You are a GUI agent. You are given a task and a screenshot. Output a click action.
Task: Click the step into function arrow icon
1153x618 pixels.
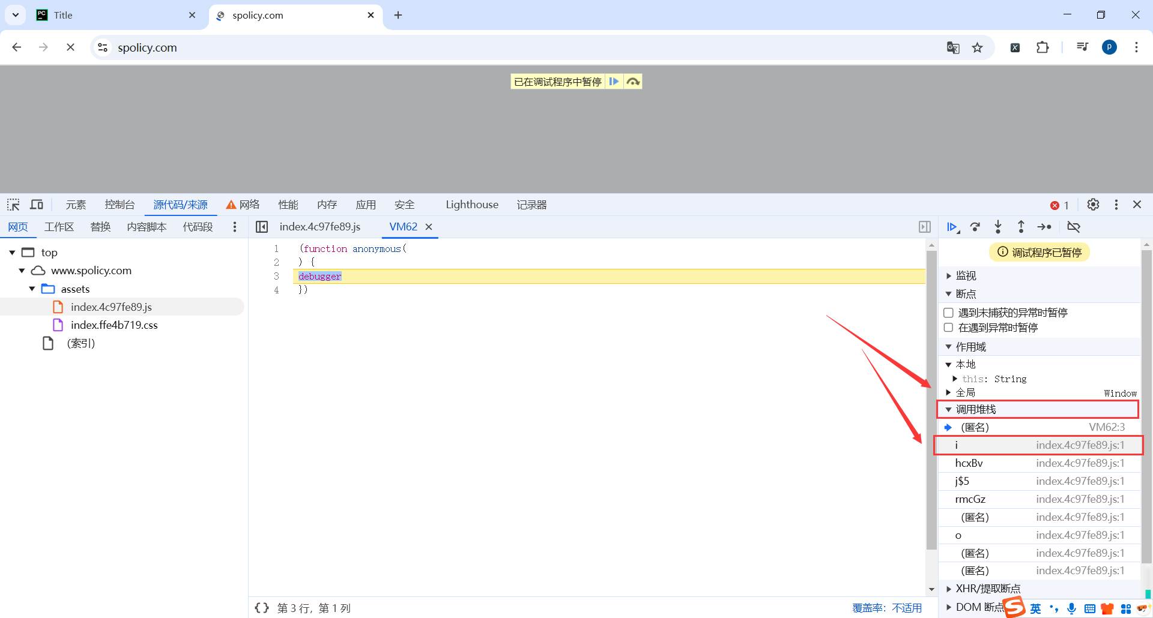(998, 227)
